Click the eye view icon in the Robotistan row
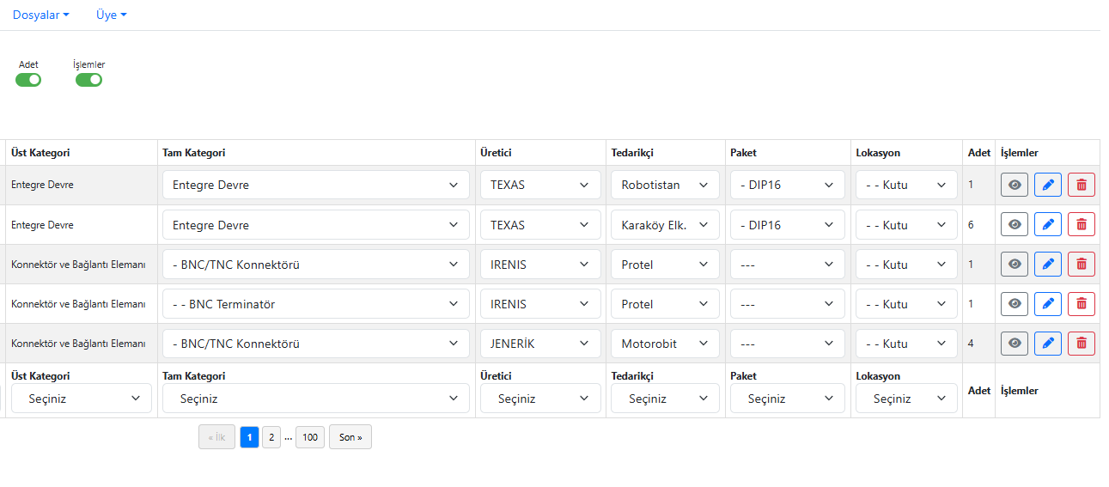 click(x=1014, y=185)
